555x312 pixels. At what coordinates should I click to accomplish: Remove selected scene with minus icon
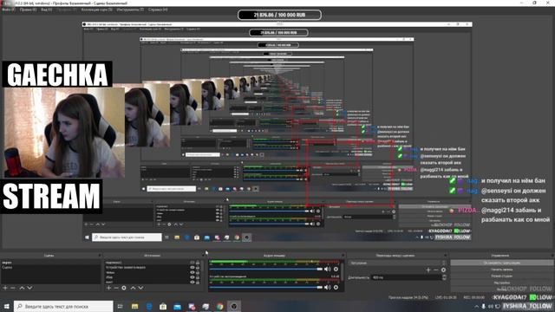[13, 288]
